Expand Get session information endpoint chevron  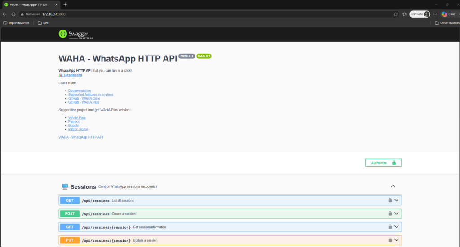point(396,227)
